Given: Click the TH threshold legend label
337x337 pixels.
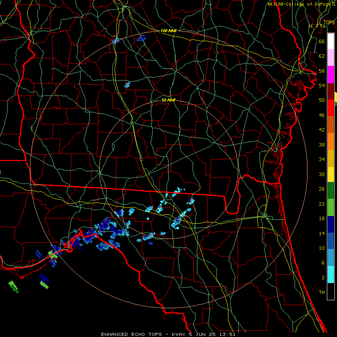Looking at the screenshot, I should coord(322,292).
